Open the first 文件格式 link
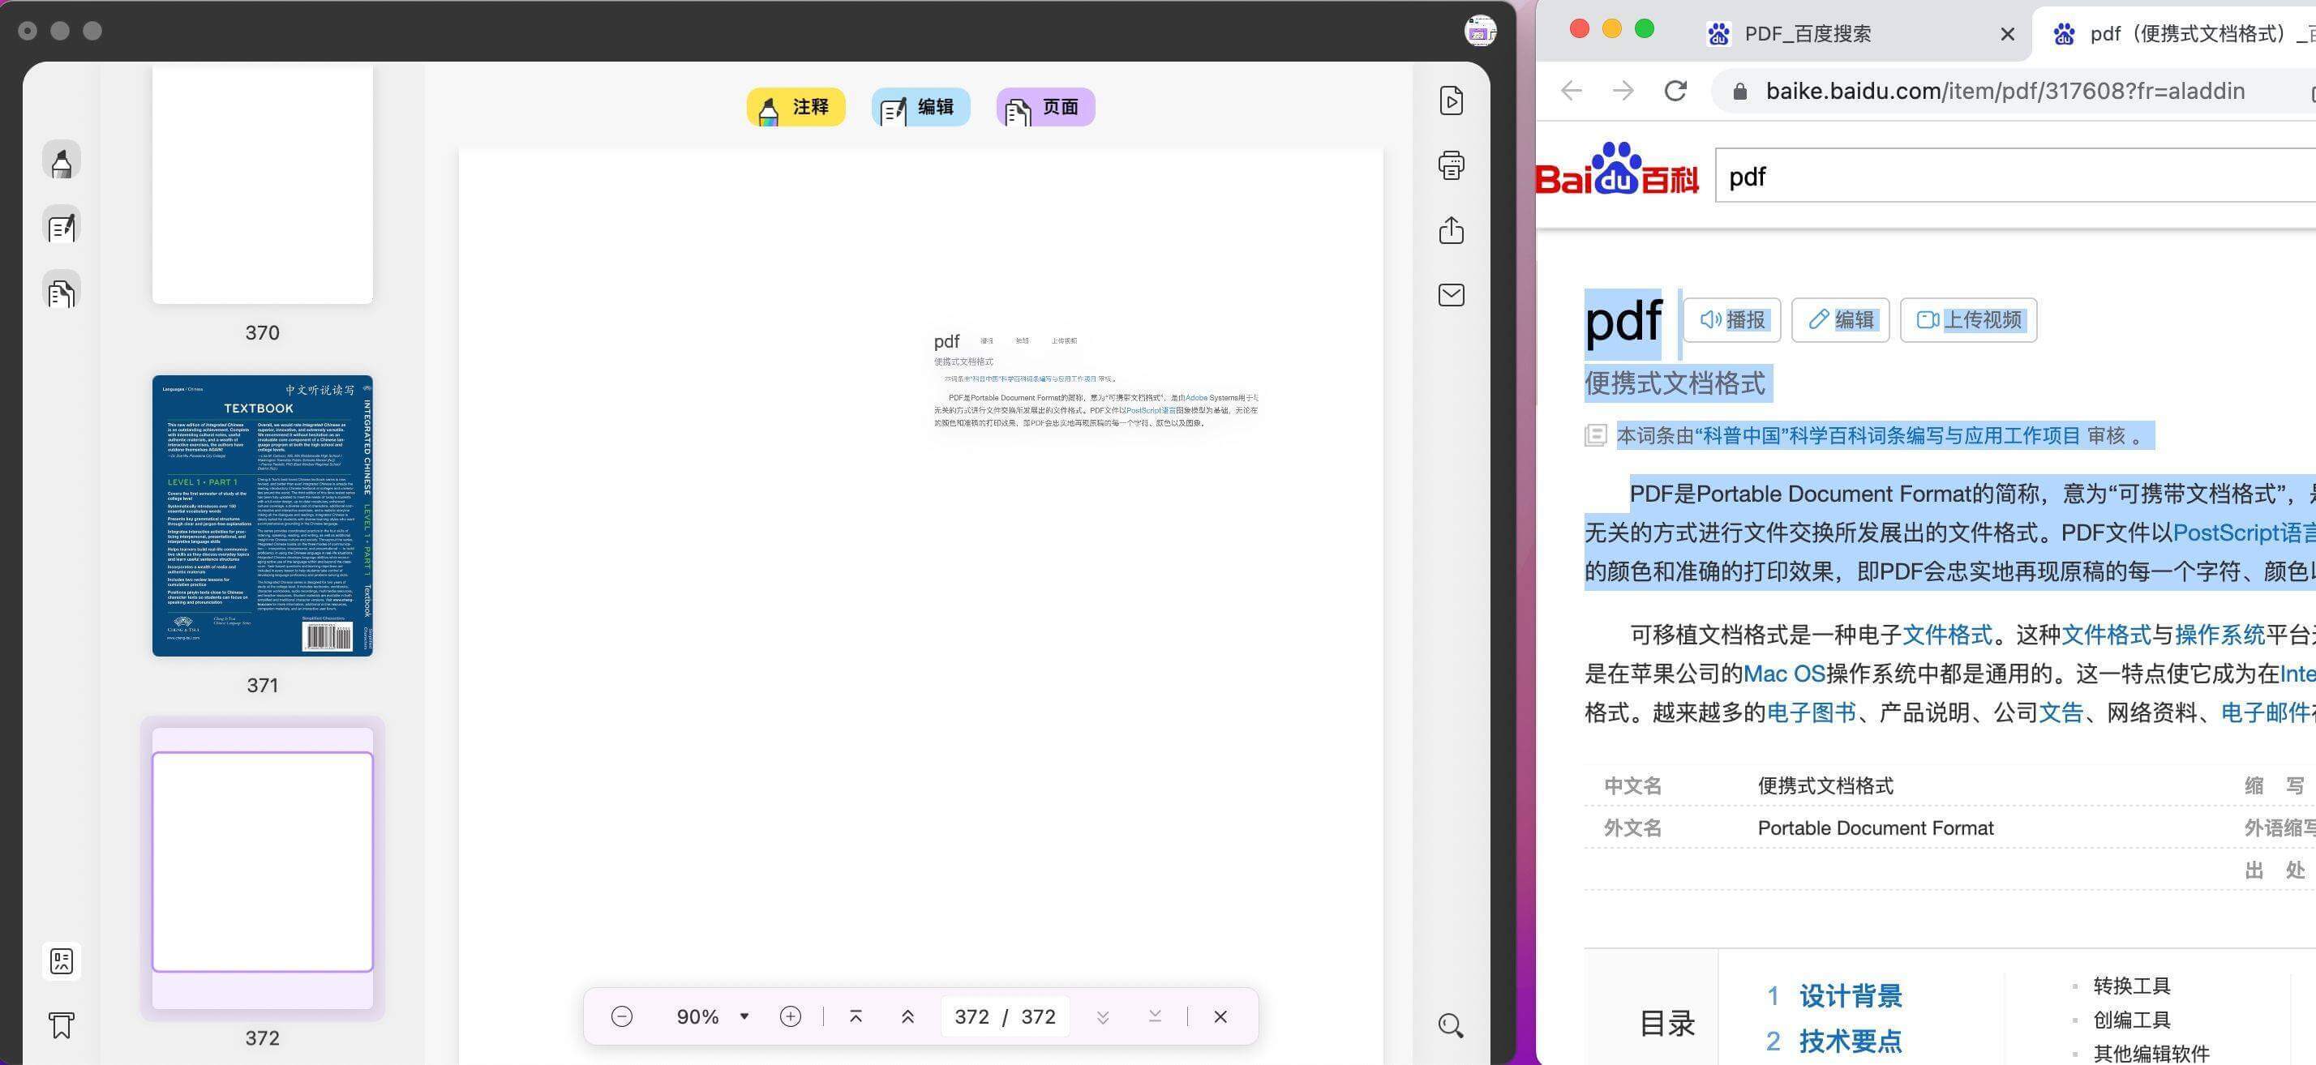 pos(1947,635)
